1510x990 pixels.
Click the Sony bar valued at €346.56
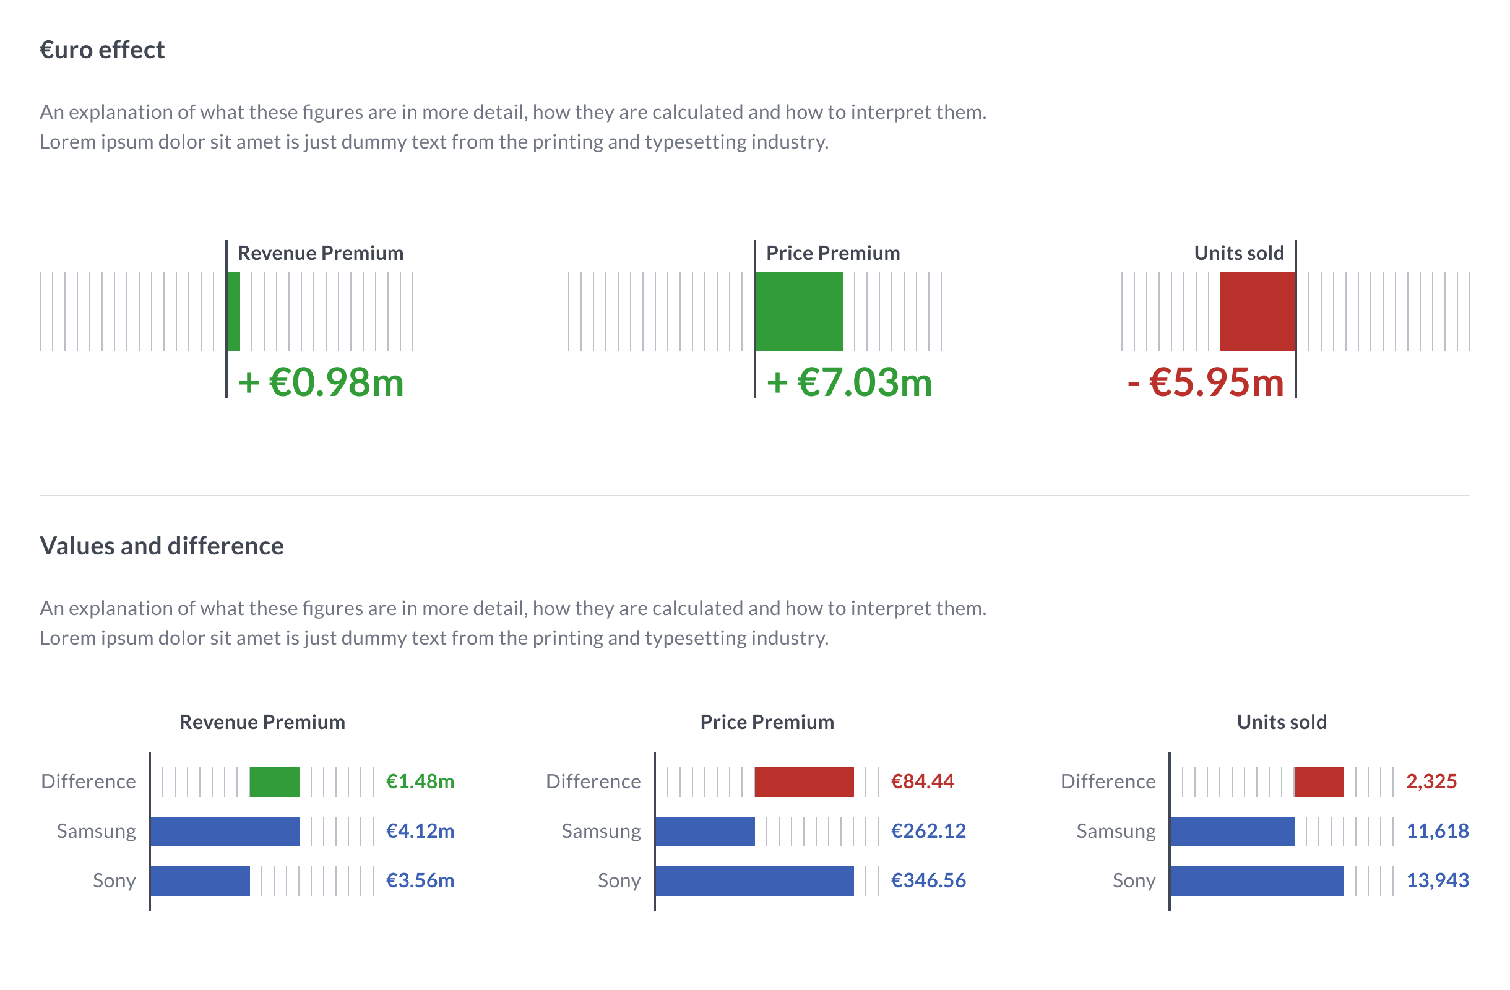tap(754, 880)
